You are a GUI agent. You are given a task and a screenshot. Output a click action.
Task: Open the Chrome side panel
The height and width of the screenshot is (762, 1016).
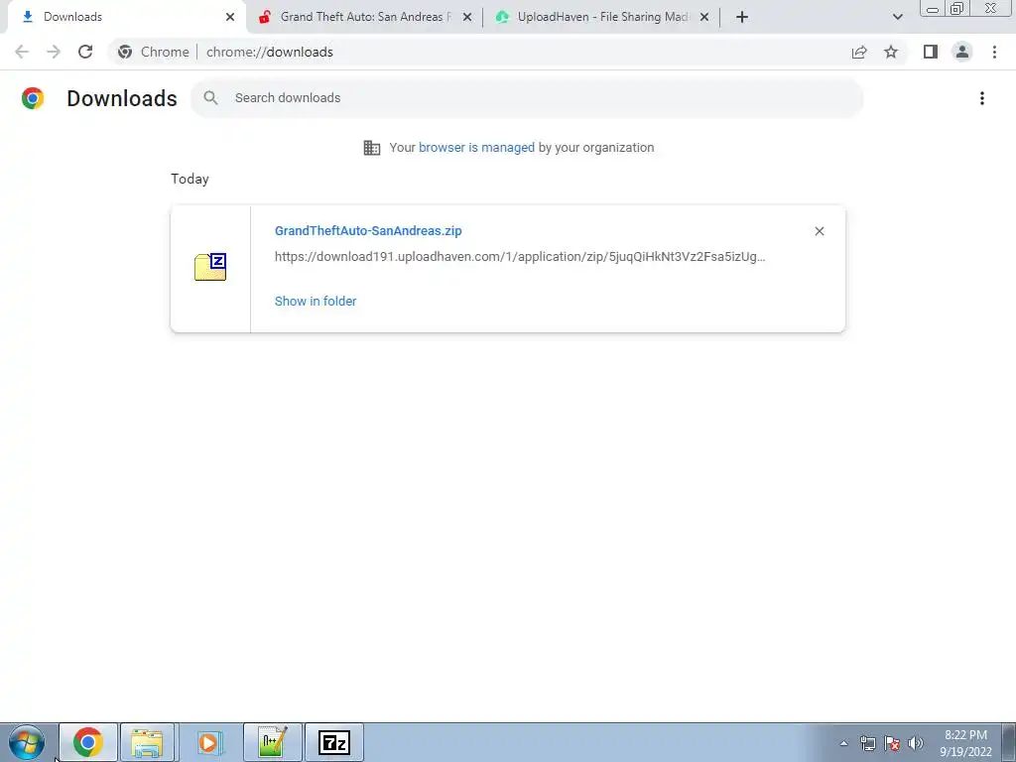pos(931,52)
